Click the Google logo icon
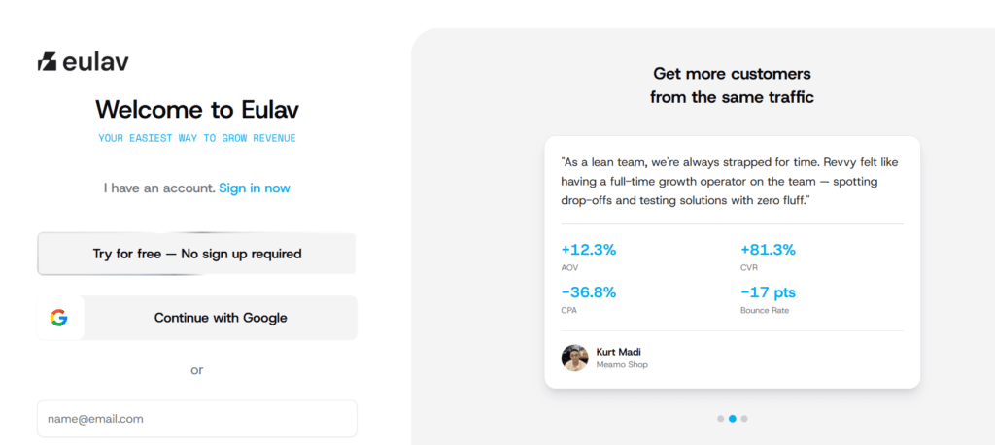Screen dimensions: 995x445 click(x=59, y=318)
